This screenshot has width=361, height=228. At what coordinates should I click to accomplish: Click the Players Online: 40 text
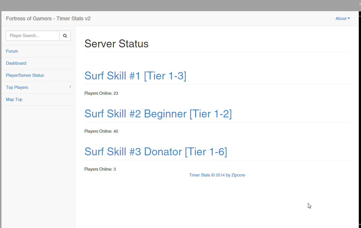point(101,131)
